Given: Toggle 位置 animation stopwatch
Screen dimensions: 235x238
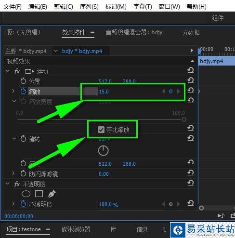Looking at the screenshot, I should (x=23, y=81).
